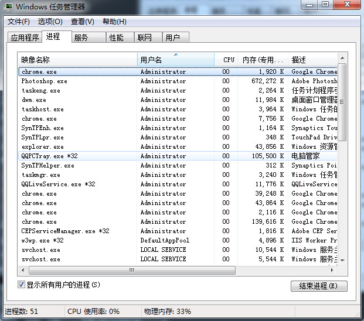The width and height of the screenshot is (364, 321).
Task: Sort processes by CPU column
Action: pos(226,60)
